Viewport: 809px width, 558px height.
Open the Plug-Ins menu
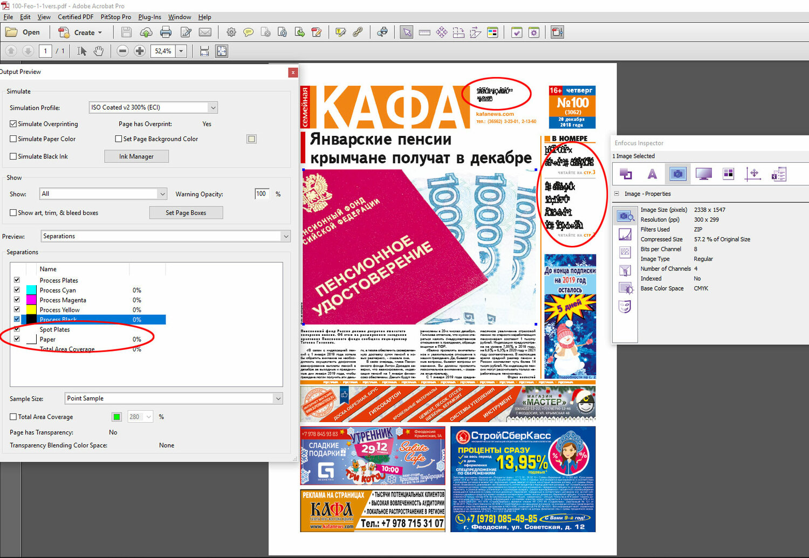click(x=150, y=17)
